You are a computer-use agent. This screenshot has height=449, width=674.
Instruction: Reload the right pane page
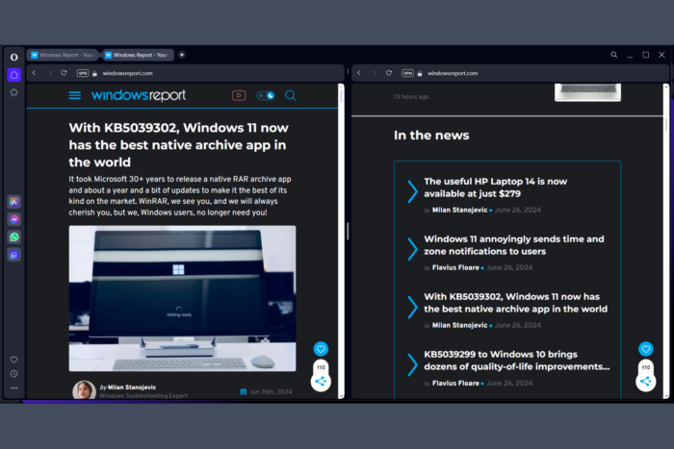click(x=389, y=73)
